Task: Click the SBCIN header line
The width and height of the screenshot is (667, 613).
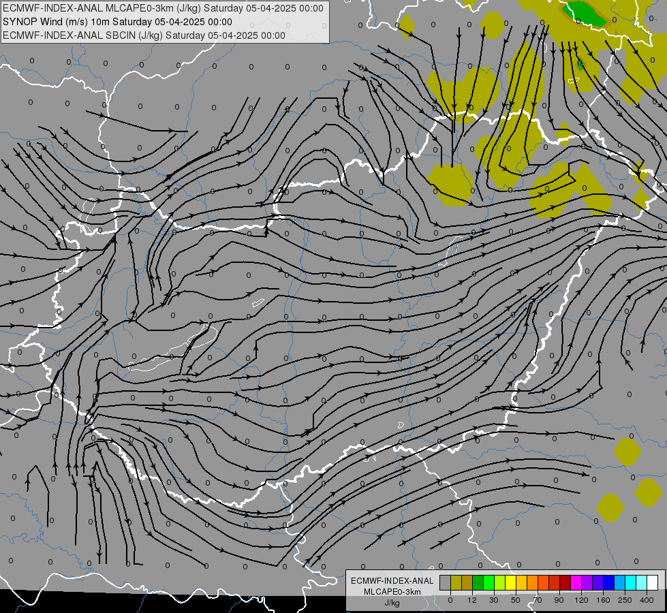Action: pyautogui.click(x=144, y=35)
